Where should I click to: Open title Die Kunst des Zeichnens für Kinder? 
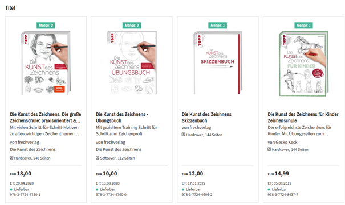coord(303,118)
